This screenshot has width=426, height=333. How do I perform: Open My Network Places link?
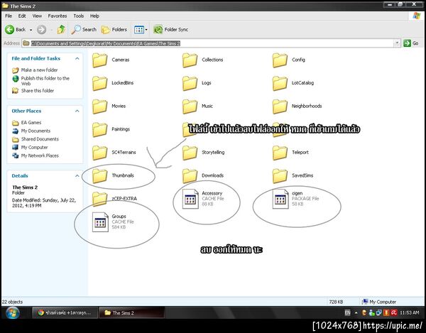pos(40,155)
